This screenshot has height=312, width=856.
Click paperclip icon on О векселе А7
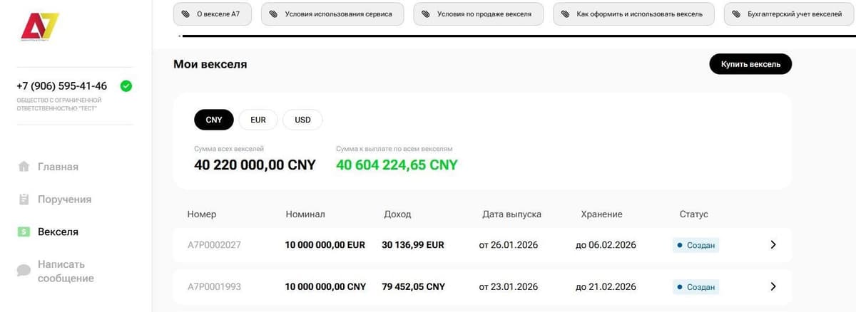click(x=185, y=14)
